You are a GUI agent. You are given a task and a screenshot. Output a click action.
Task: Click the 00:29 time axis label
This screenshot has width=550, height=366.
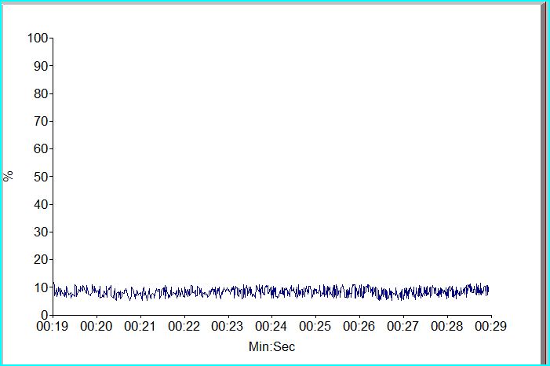tap(490, 326)
